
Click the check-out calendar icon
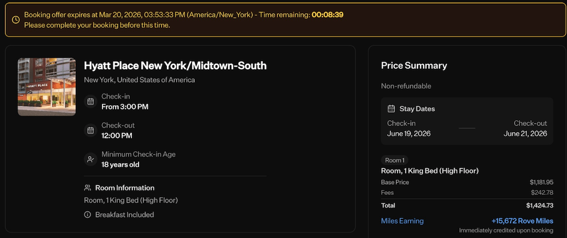[91, 130]
